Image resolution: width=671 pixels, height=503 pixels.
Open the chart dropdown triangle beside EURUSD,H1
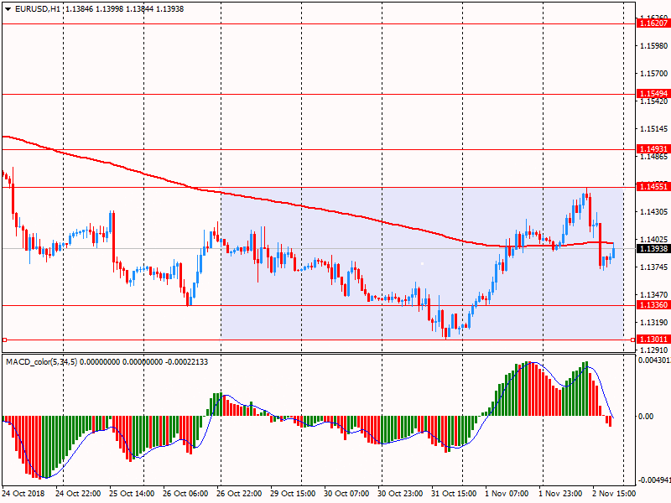pos(8,9)
